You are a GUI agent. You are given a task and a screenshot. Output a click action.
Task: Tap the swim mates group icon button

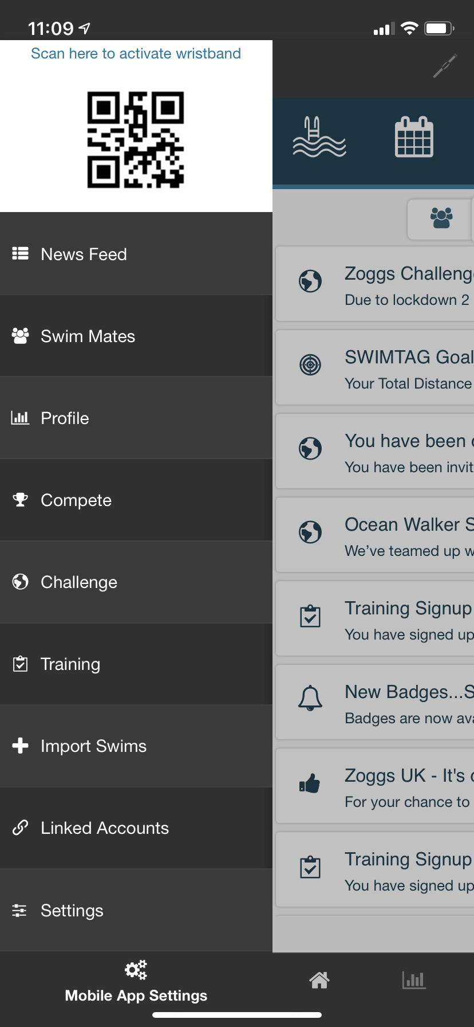(441, 218)
